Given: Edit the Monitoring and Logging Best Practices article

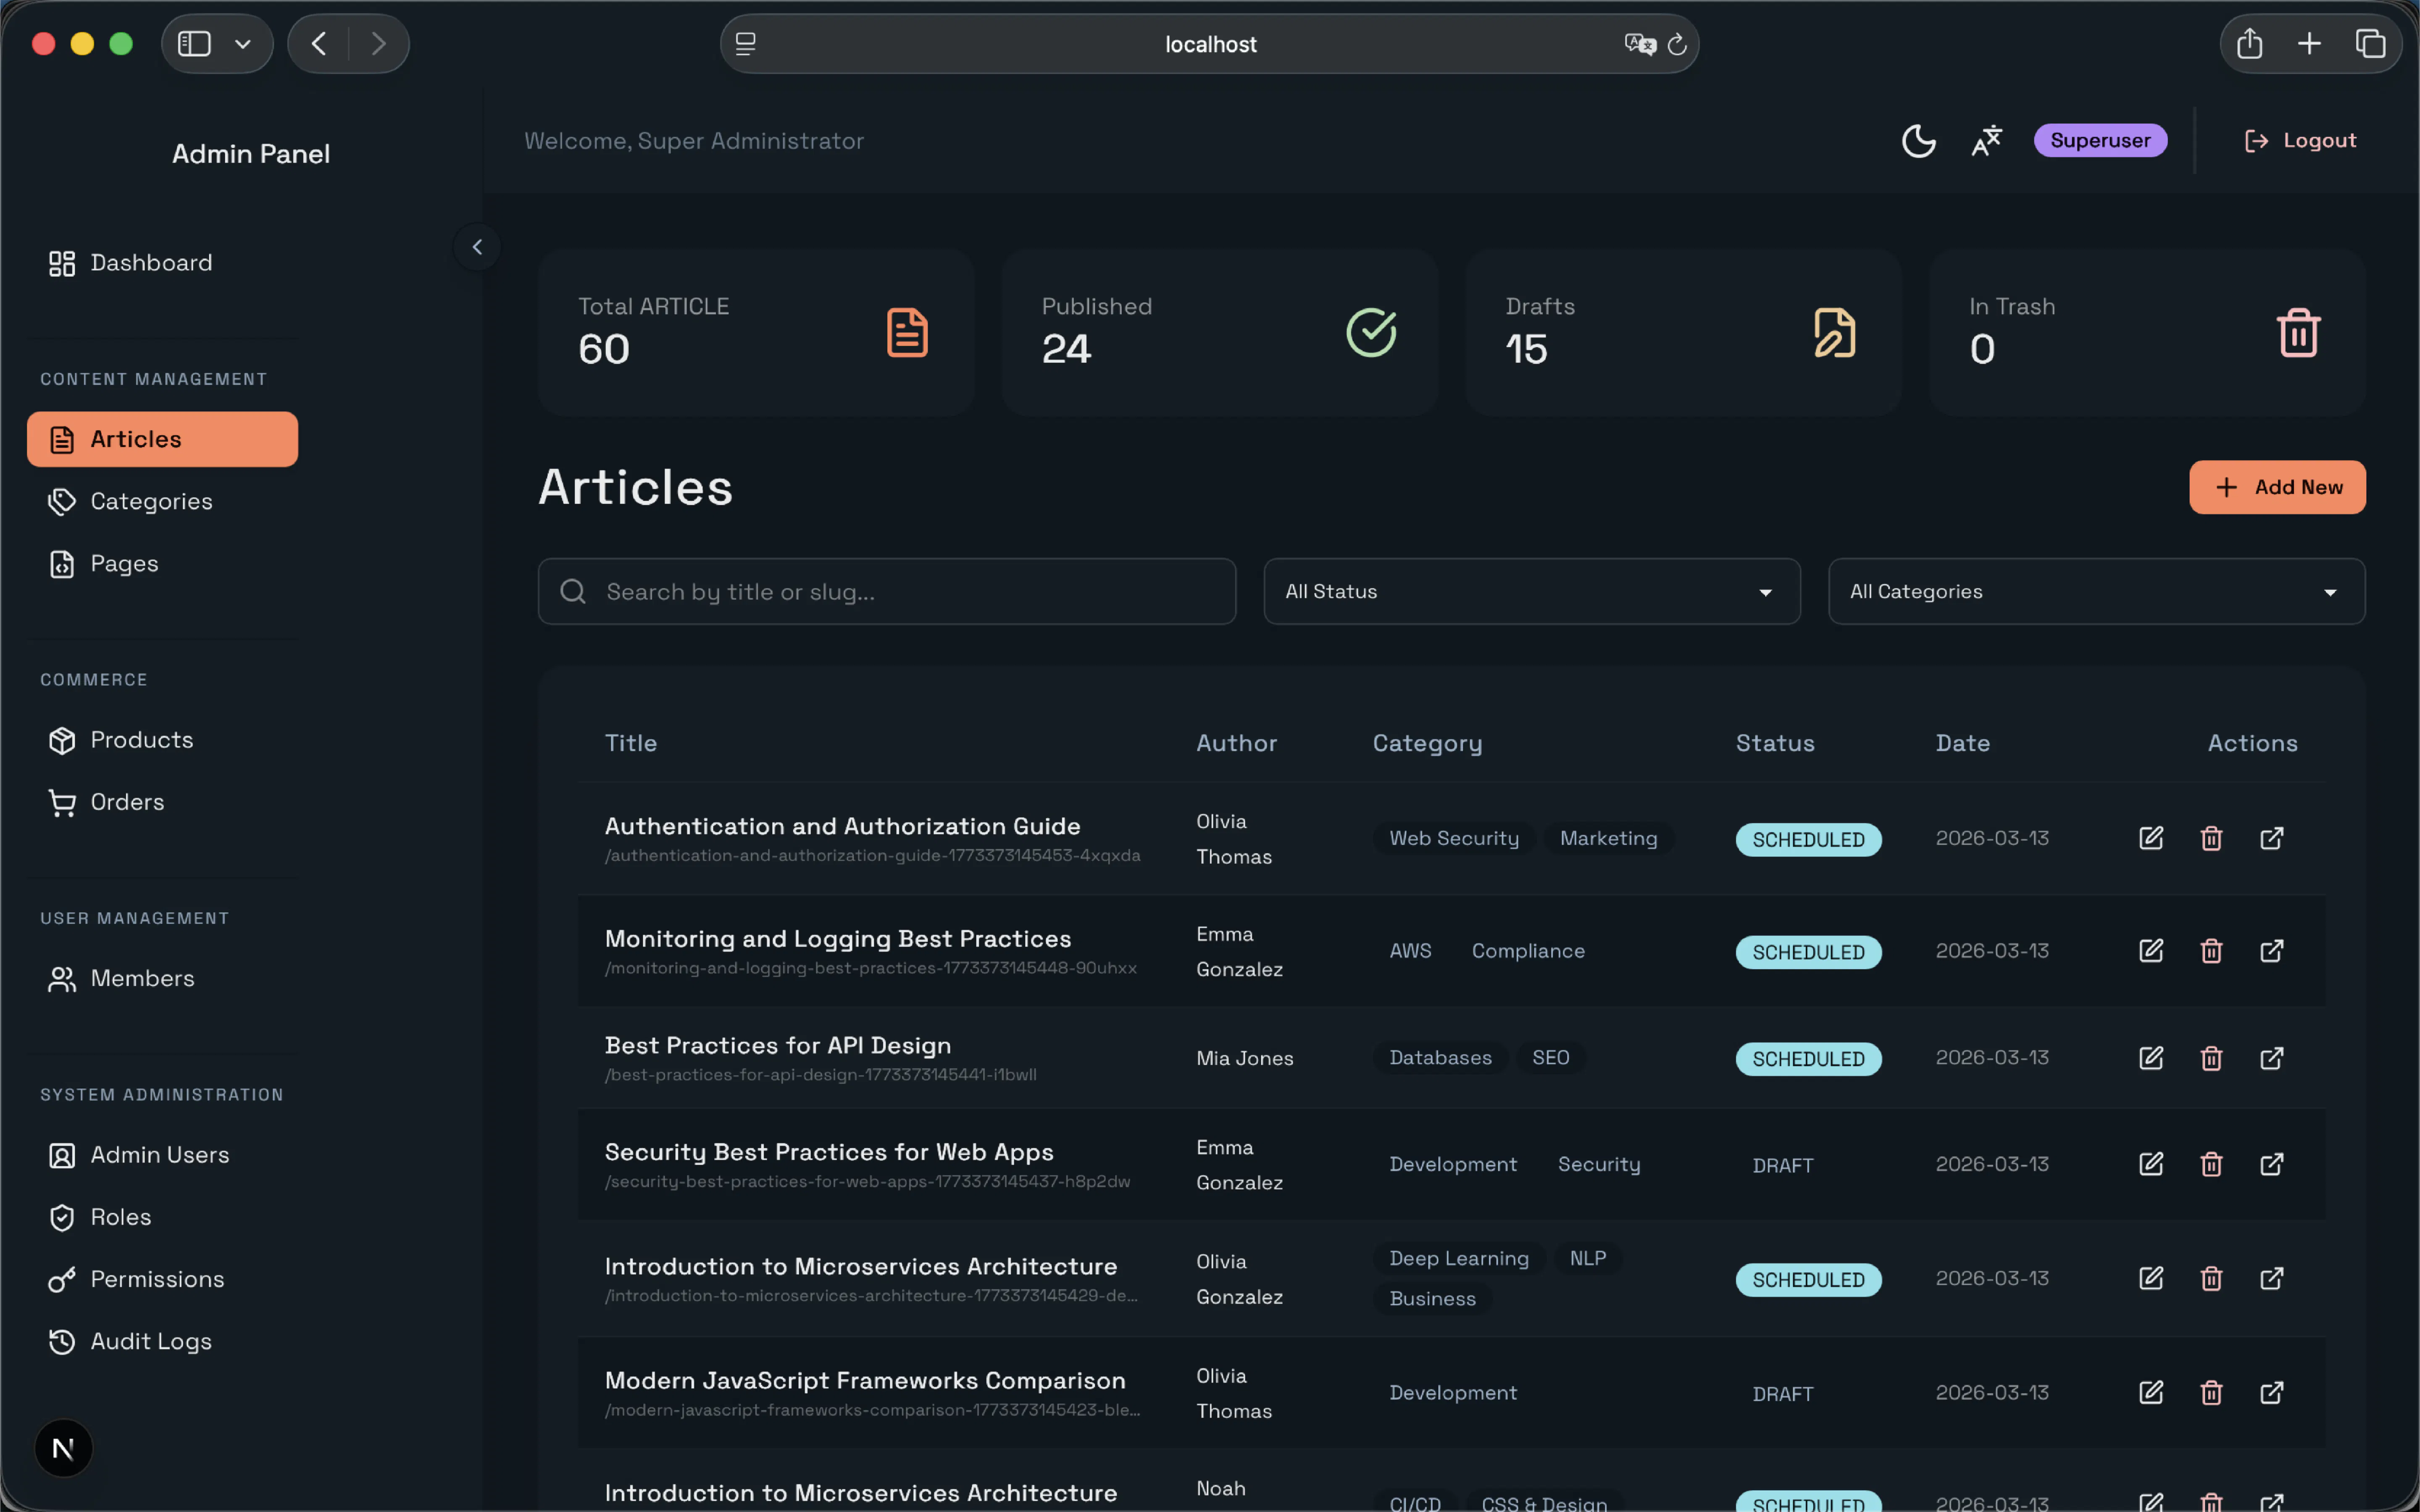Looking at the screenshot, I should tap(2151, 951).
